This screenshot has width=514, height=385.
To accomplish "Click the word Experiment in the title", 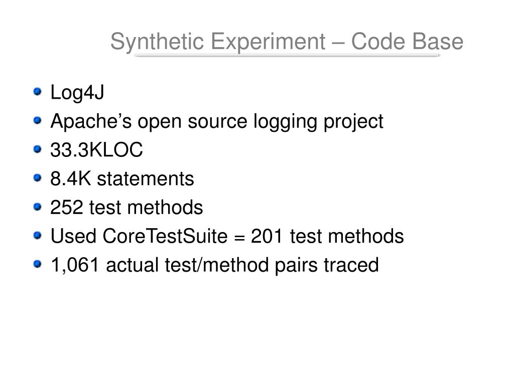I will click(268, 43).
